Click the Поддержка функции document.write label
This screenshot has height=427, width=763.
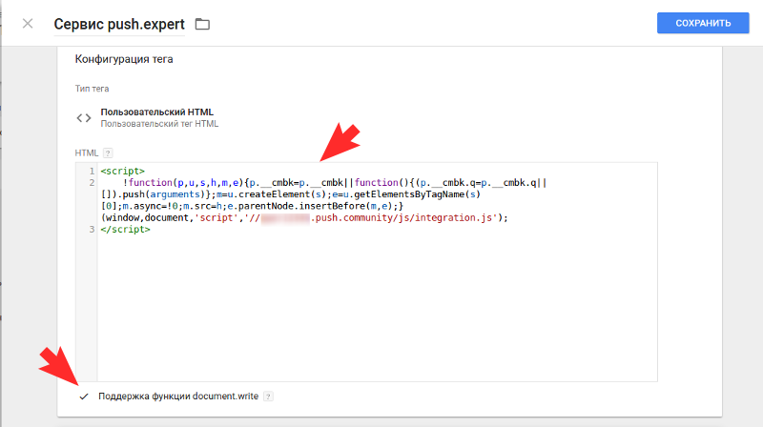[178, 396]
